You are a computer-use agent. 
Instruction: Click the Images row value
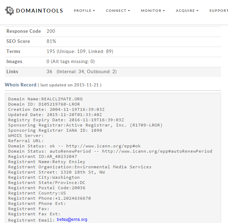[x=71, y=62]
